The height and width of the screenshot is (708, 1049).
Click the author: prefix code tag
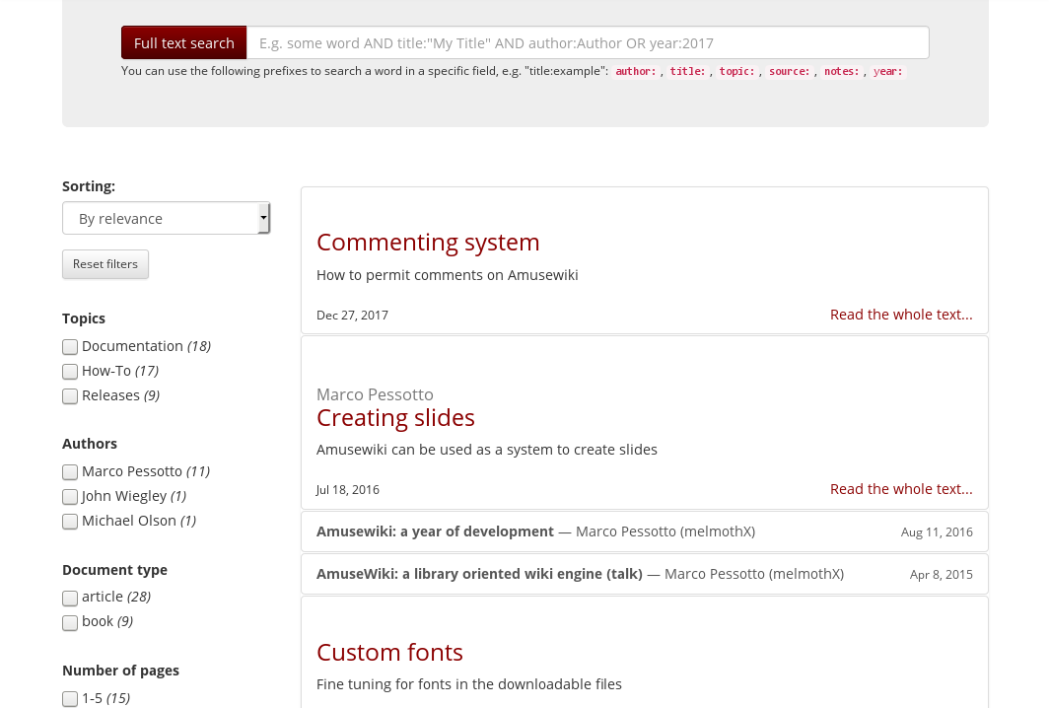click(636, 71)
